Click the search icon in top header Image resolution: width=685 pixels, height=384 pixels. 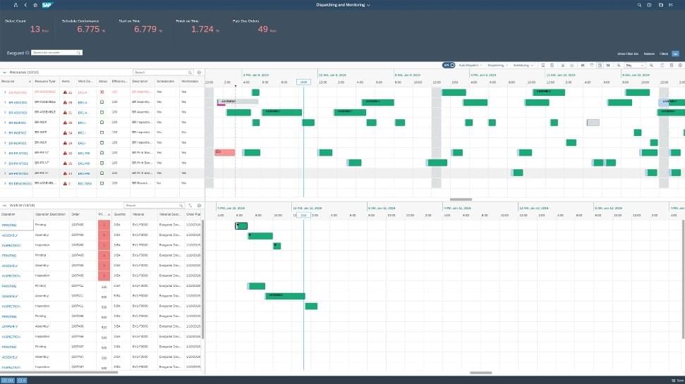point(640,5)
